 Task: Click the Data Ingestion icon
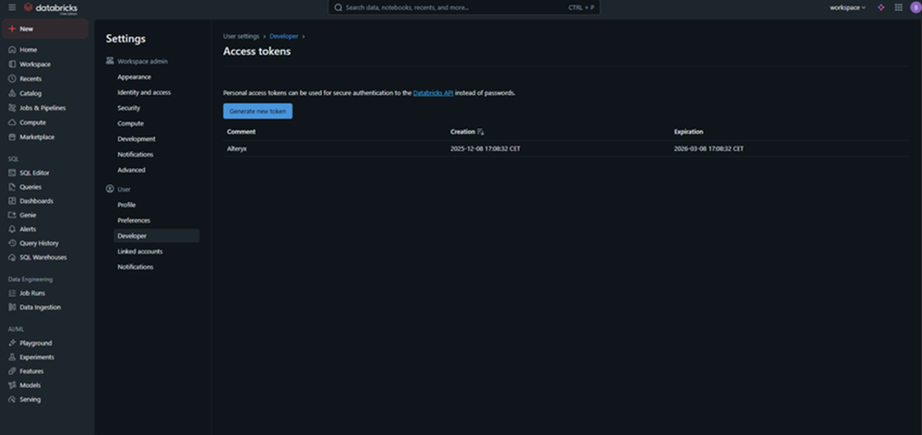point(12,307)
